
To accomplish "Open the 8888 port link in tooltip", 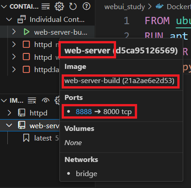I will [84, 112].
